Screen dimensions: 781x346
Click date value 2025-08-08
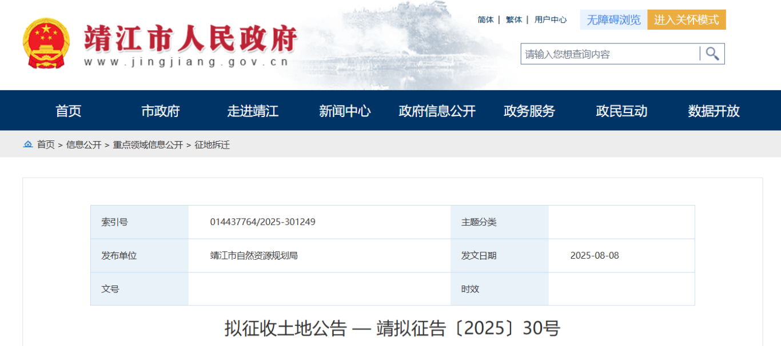point(595,256)
